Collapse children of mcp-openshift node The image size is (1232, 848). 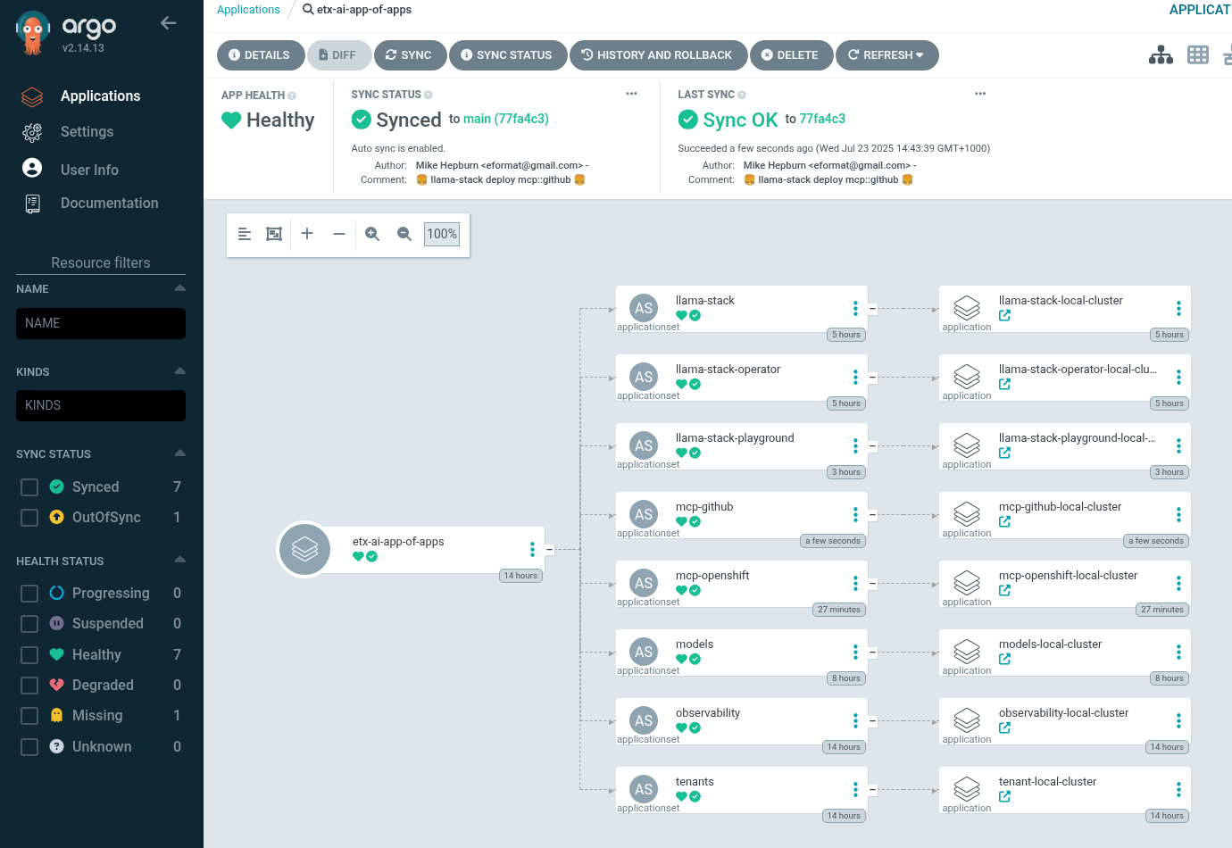pyautogui.click(x=872, y=584)
